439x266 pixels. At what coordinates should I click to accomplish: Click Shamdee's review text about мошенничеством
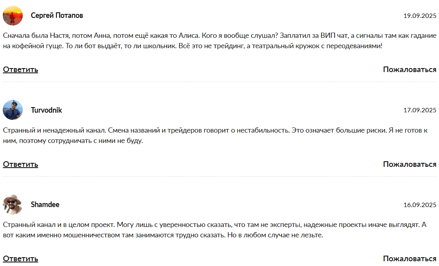point(215,230)
